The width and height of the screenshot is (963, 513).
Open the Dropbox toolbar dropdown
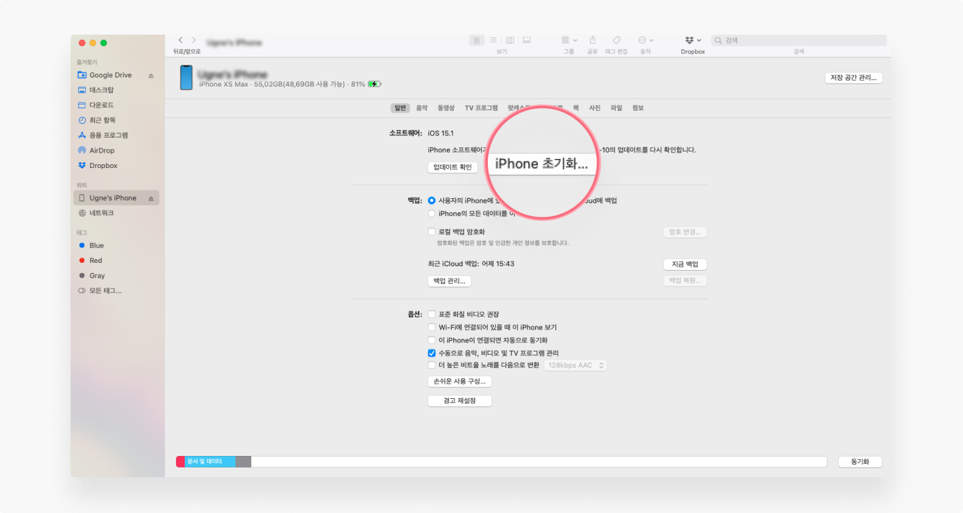pyautogui.click(x=693, y=40)
